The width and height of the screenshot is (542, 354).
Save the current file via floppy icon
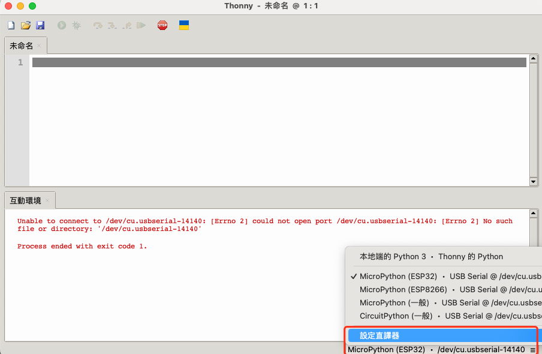(x=40, y=25)
